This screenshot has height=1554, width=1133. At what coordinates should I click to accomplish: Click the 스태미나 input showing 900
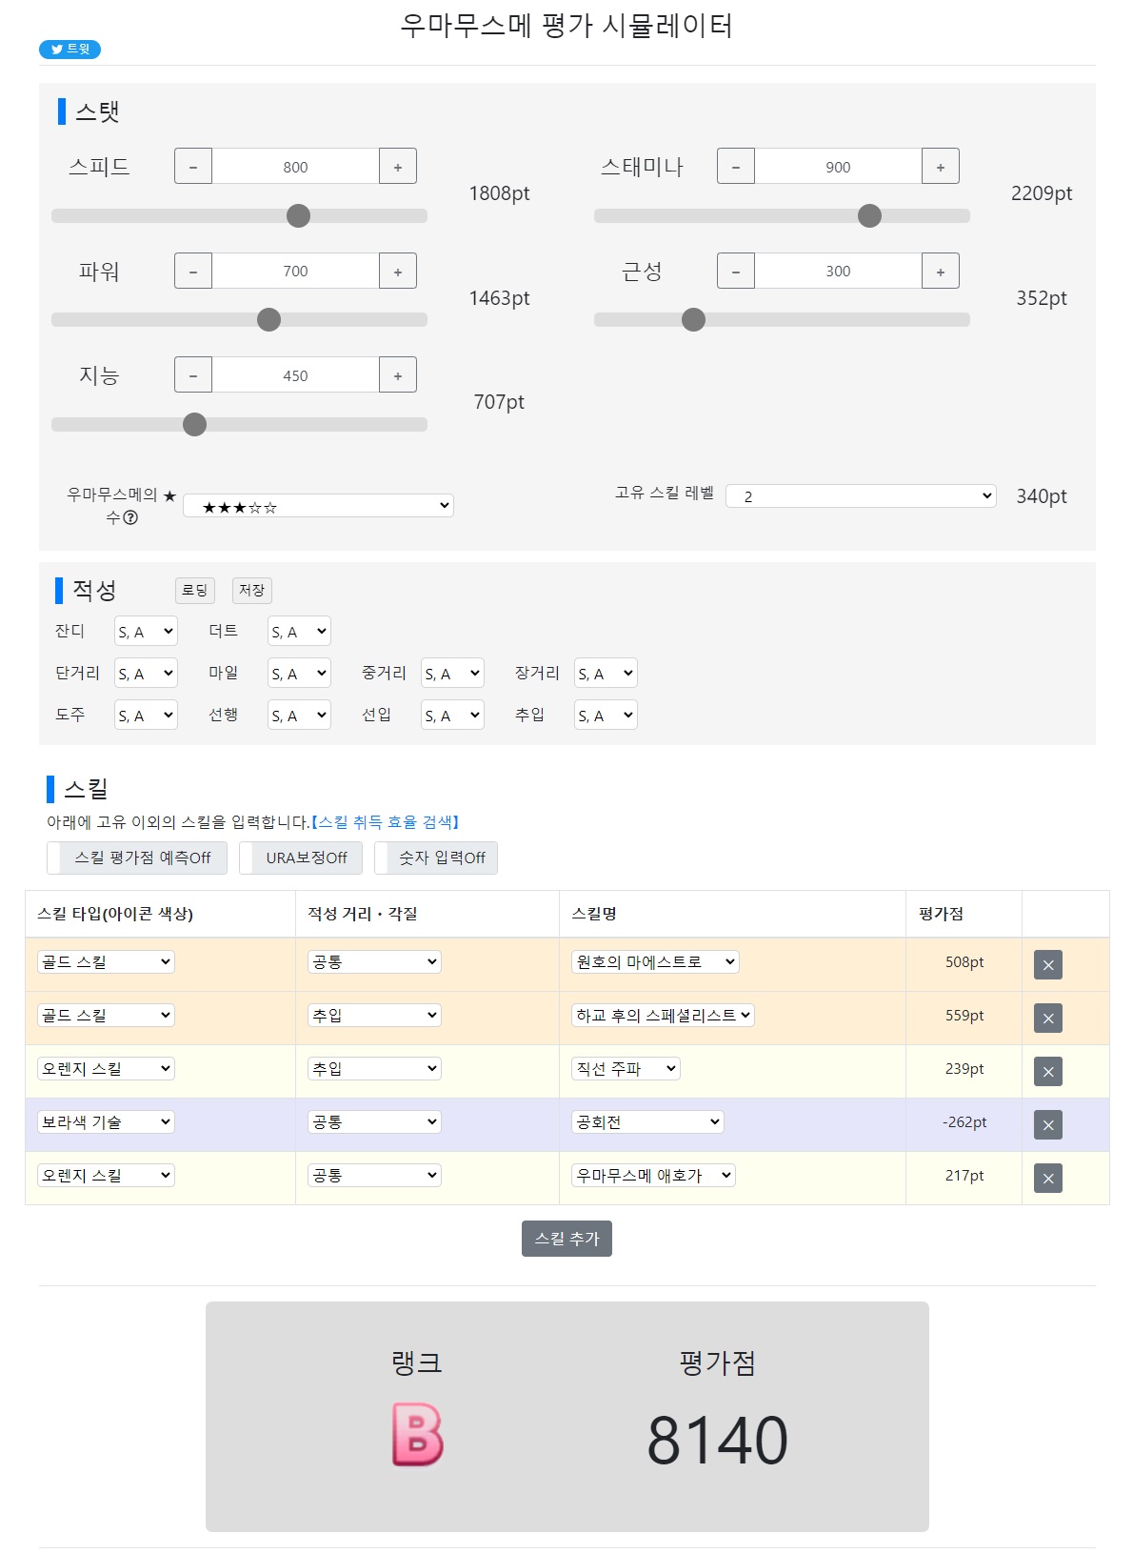coord(838,167)
